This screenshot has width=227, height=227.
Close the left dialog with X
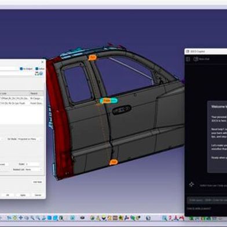42,62
